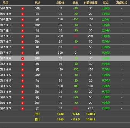This screenshot has width=130, height=128.
Task: Click the 状态 column header
Action: tap(106, 3)
